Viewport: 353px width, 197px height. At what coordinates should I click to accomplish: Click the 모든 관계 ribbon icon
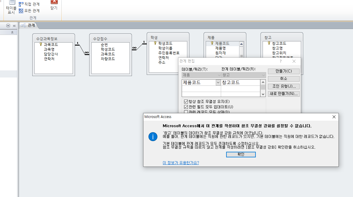[21, 11]
